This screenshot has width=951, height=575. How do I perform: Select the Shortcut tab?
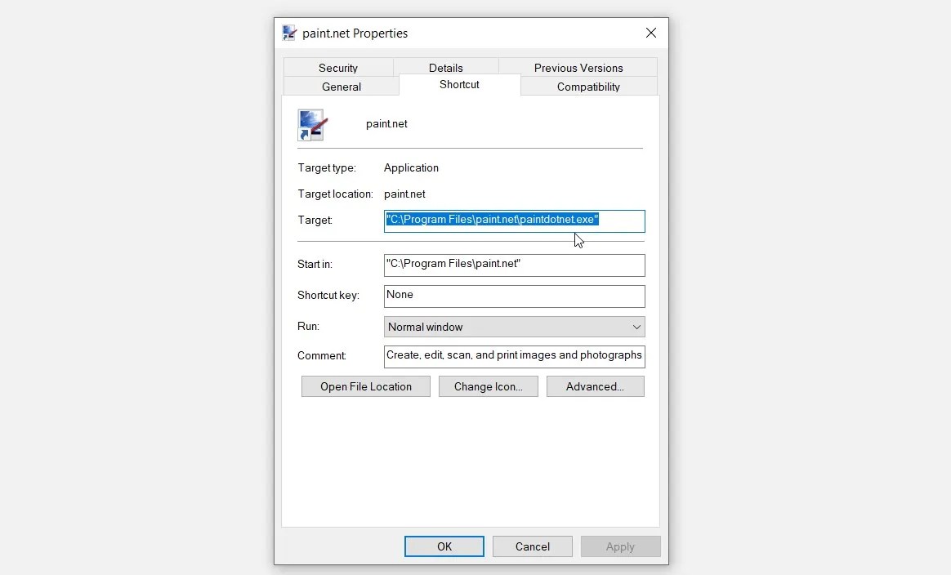pyautogui.click(x=458, y=84)
